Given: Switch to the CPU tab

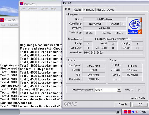Looking at the screenshot, I should [x=67, y=9].
